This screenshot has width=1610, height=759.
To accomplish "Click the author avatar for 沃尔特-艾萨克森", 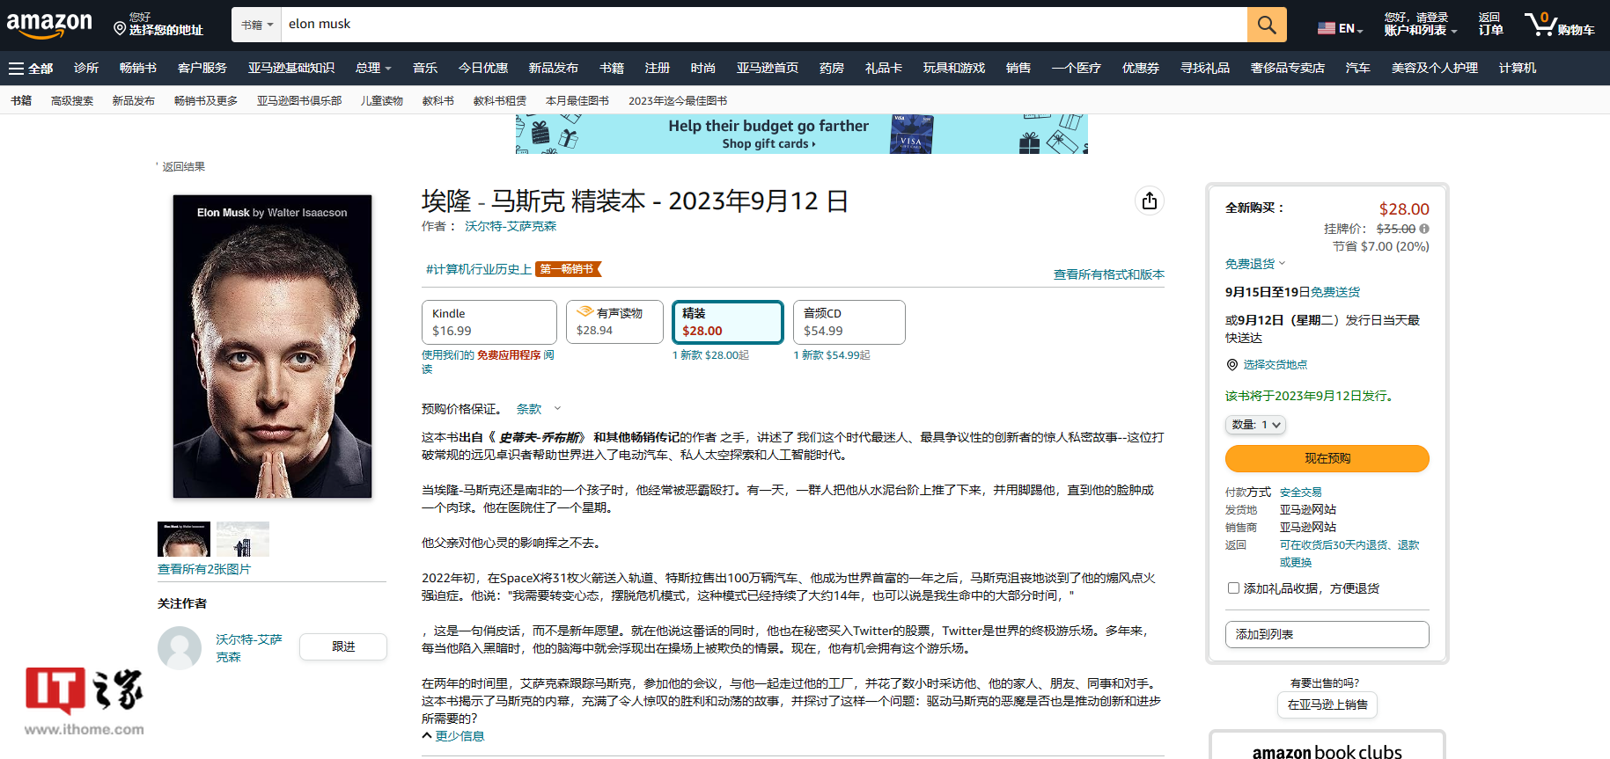I will [180, 648].
